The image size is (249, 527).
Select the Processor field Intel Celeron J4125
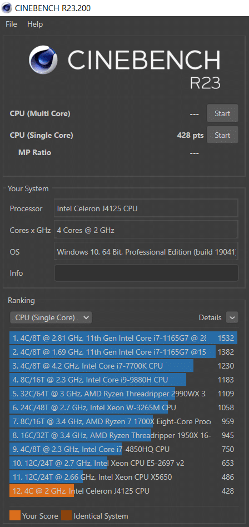click(146, 208)
